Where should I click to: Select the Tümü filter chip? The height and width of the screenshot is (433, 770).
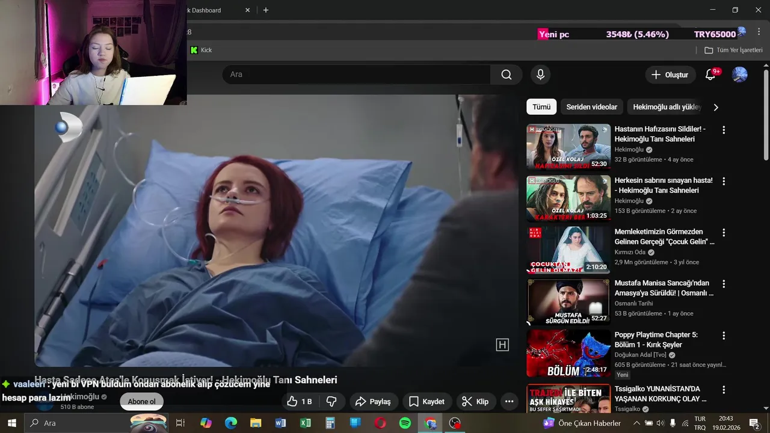click(541, 107)
